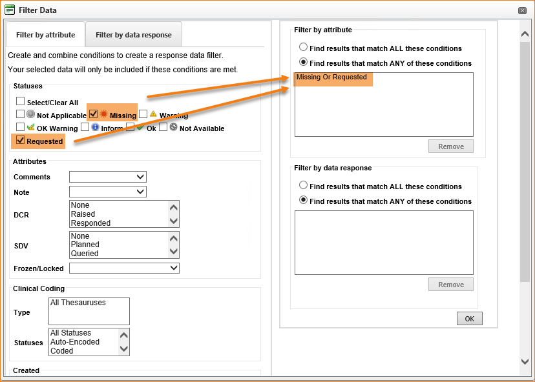
Task: Click up arrow in Coding Statuses list
Action: pyautogui.click(x=124, y=336)
